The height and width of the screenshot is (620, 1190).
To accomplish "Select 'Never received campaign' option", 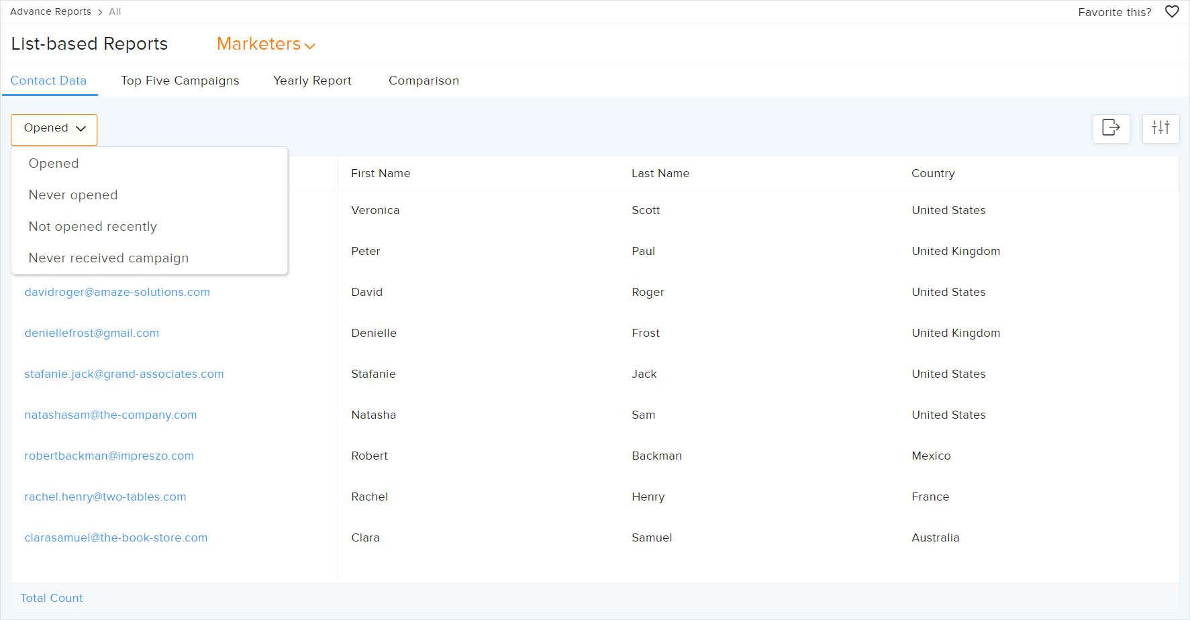I will (x=109, y=258).
